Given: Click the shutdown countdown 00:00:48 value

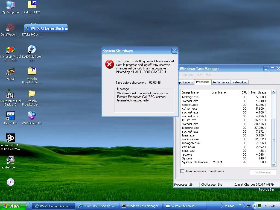Looking at the screenshot, I should pyautogui.click(x=155, y=83).
